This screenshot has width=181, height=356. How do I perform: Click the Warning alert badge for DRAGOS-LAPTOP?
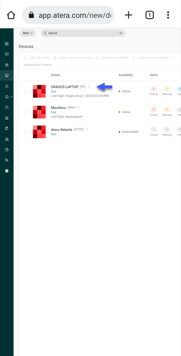167,89
